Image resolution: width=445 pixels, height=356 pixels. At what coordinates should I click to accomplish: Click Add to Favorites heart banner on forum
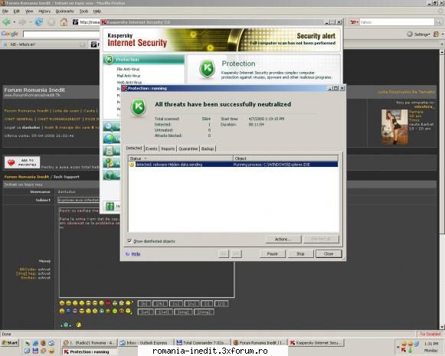coord(22,162)
